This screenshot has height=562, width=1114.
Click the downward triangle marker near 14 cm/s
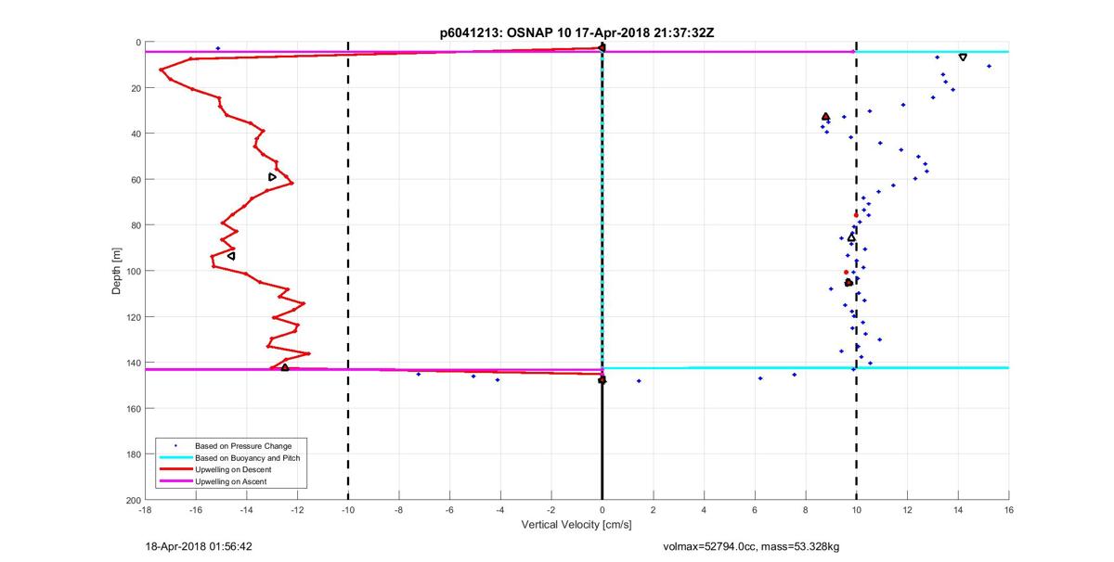pos(963,57)
